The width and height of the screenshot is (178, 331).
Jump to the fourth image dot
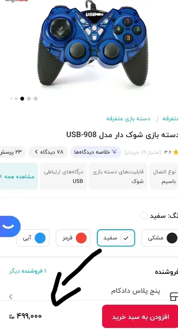pos(29,99)
